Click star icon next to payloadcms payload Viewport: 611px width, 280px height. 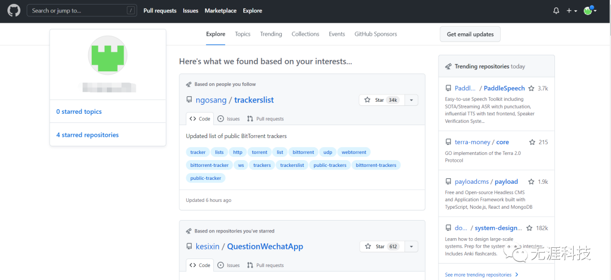tap(531, 182)
